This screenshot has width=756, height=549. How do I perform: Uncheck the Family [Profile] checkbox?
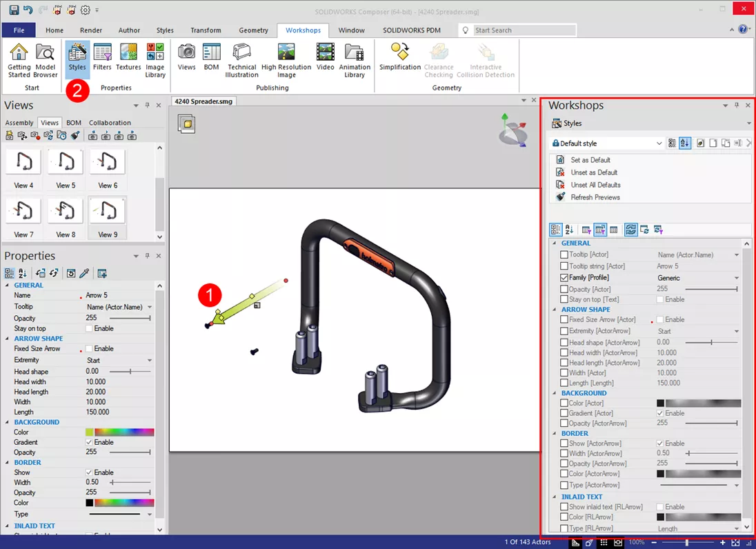tap(564, 278)
